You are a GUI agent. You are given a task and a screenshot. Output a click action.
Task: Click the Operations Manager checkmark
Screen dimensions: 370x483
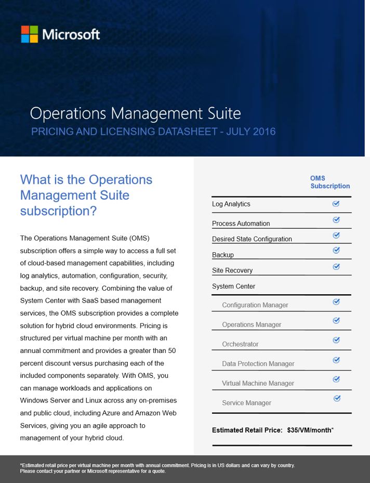336,320
